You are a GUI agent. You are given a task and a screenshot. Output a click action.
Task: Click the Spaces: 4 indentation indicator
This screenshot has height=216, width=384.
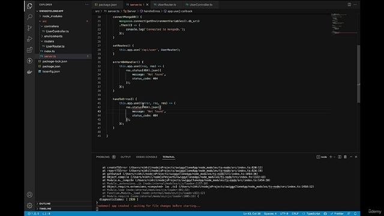tap(271, 214)
